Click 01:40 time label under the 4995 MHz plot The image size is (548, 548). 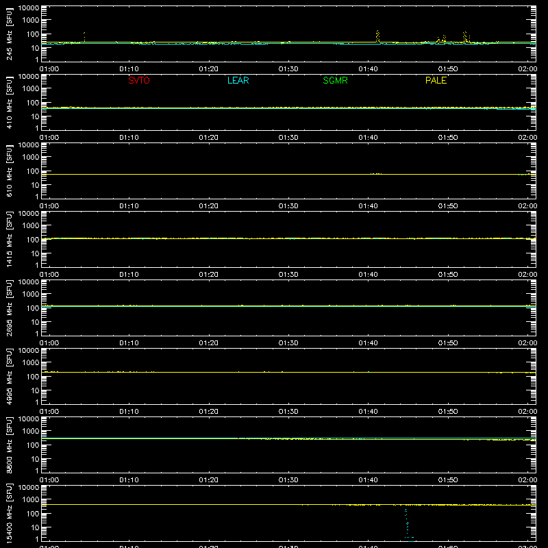(368, 412)
